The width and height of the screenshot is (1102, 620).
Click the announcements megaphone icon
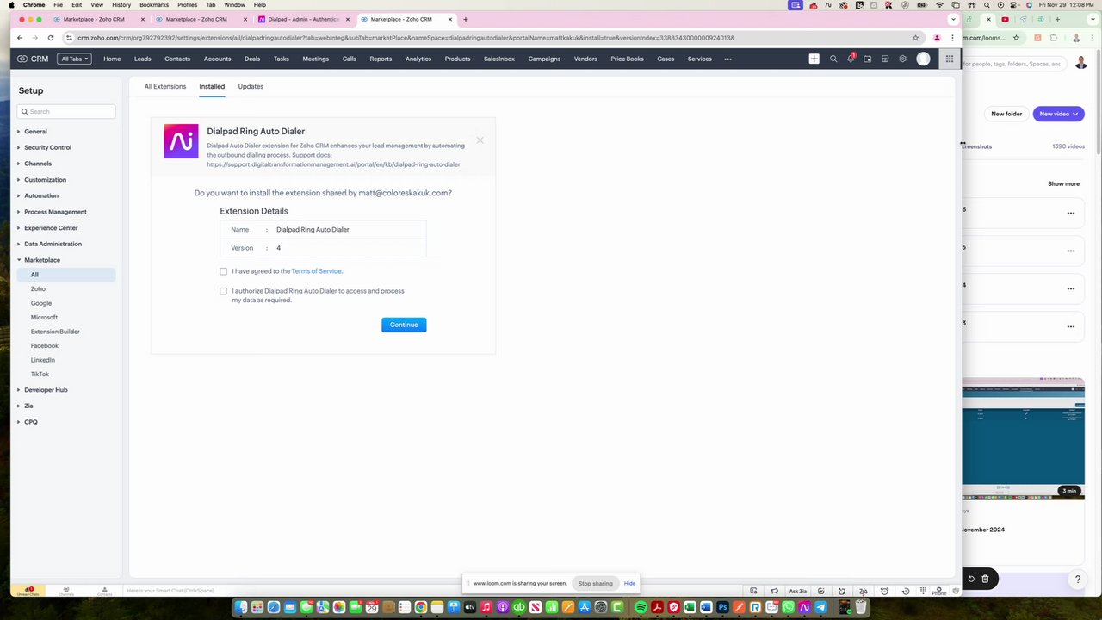pos(774,591)
